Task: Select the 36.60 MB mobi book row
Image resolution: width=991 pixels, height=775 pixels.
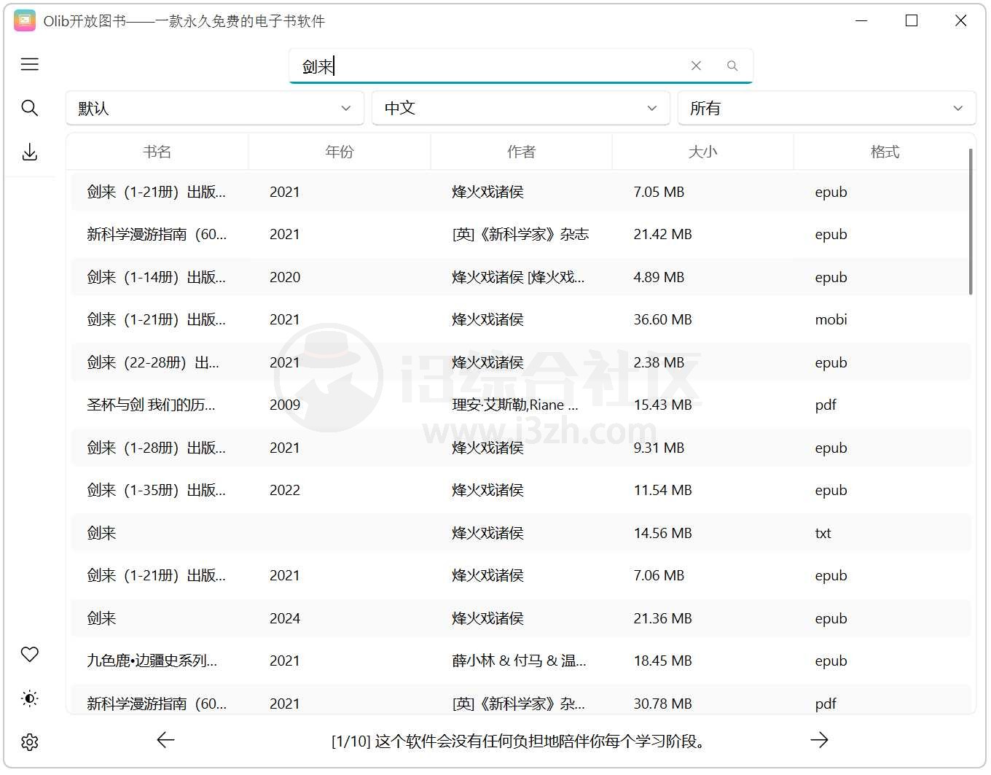Action: coord(520,320)
